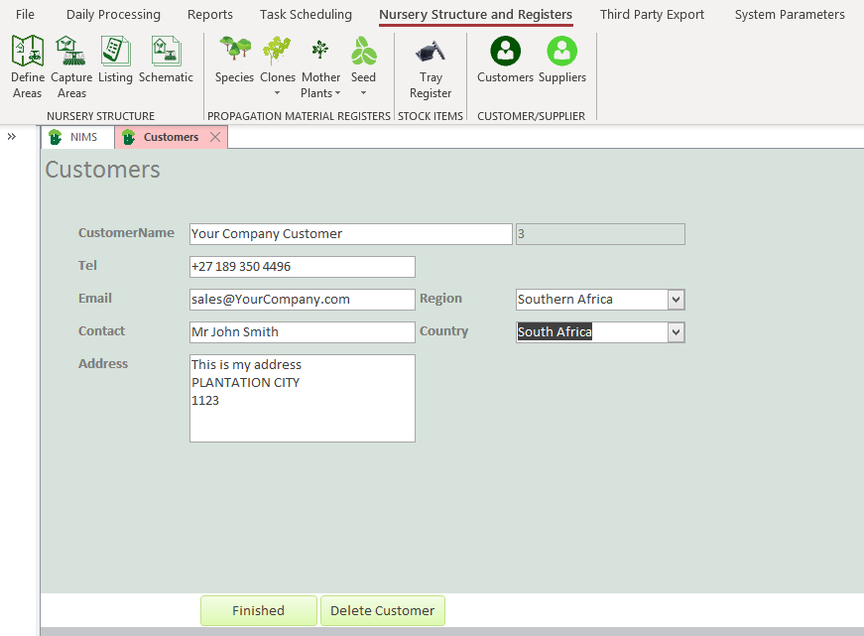This screenshot has height=636, width=864.
Task: Click the Delete Customer button
Action: click(x=382, y=611)
